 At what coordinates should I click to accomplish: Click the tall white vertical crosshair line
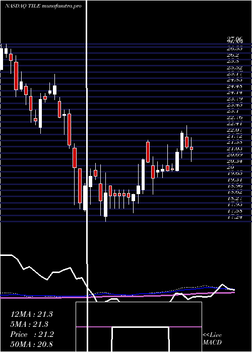point(87,176)
